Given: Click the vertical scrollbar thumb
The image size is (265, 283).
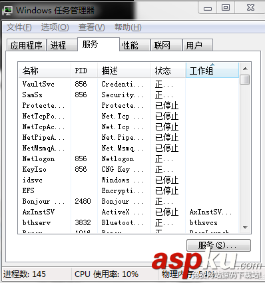Looking at the screenshot, I should tap(245, 79).
